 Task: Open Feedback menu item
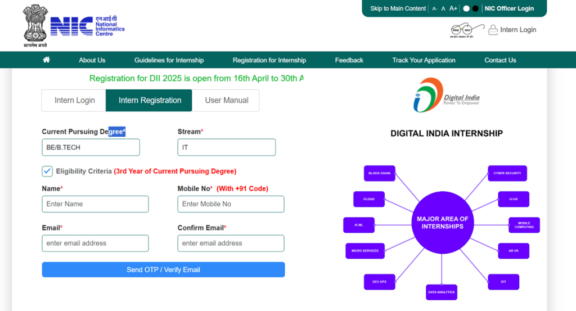[349, 60]
